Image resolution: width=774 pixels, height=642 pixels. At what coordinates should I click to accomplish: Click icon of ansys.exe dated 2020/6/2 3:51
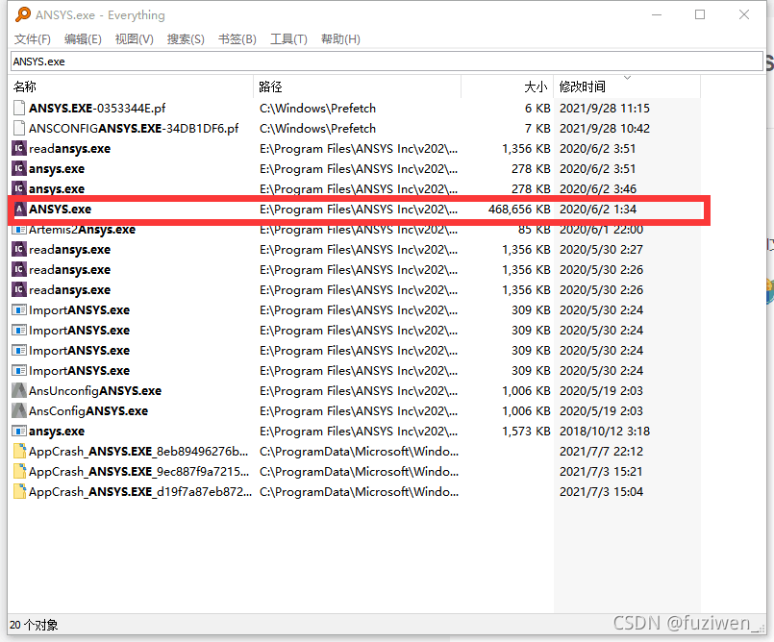coord(19,168)
